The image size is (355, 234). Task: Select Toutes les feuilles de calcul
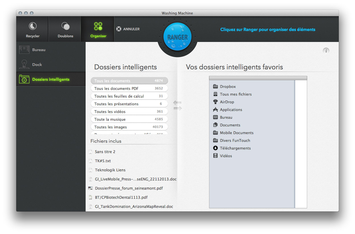pyautogui.click(x=129, y=96)
